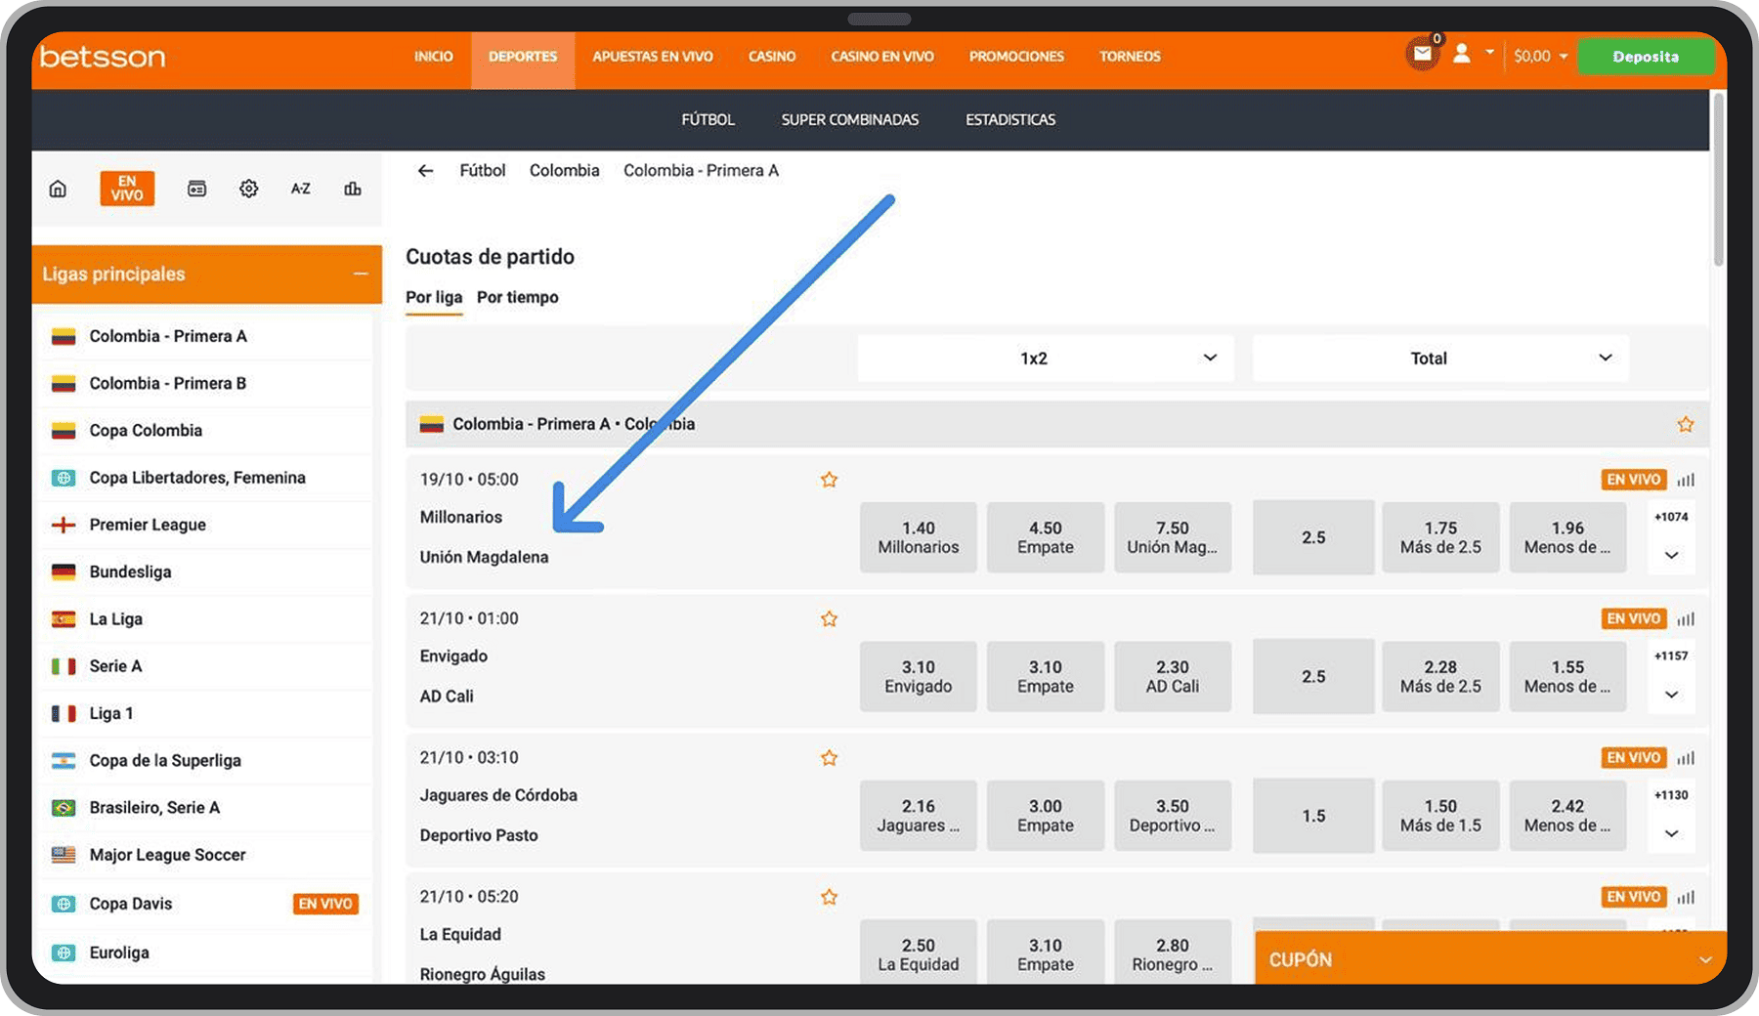
Task: Select the Por liga tab
Action: tap(434, 297)
